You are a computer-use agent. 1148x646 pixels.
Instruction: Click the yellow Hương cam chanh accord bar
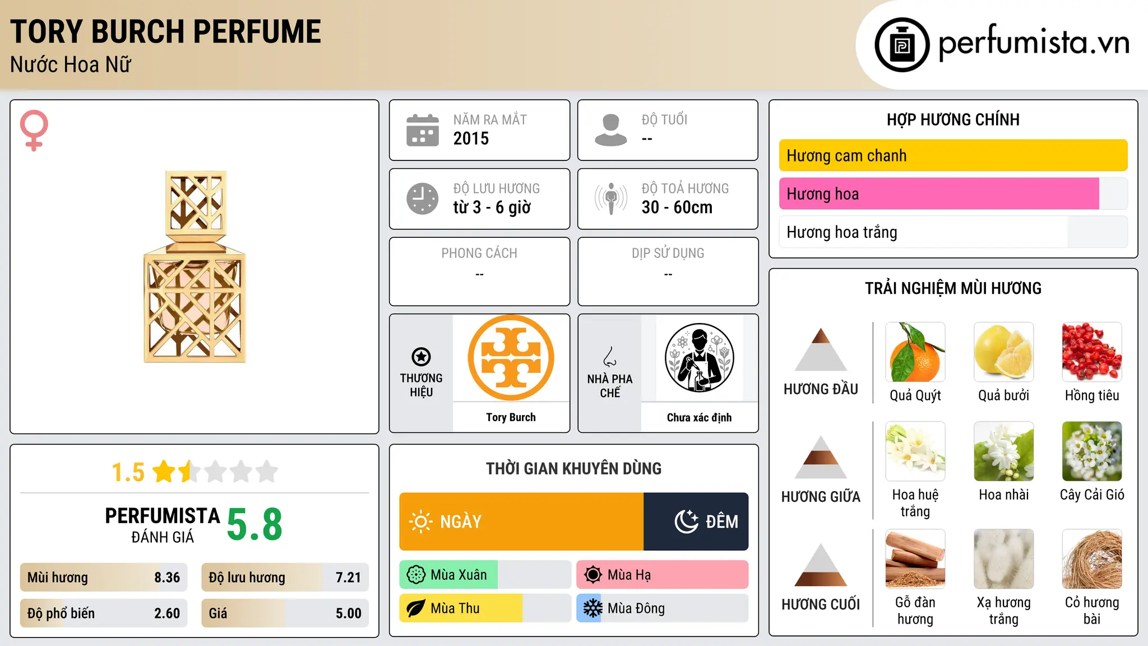coord(953,155)
